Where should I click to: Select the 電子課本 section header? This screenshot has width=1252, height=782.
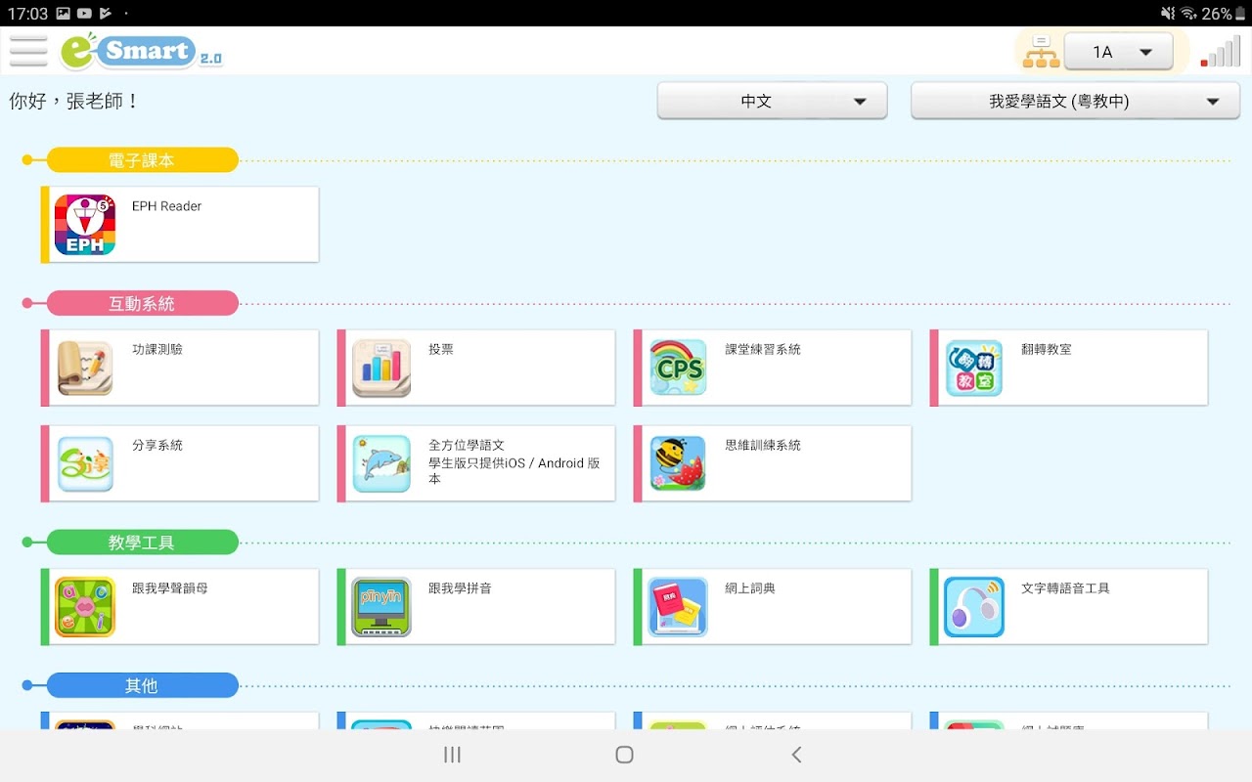(x=142, y=160)
